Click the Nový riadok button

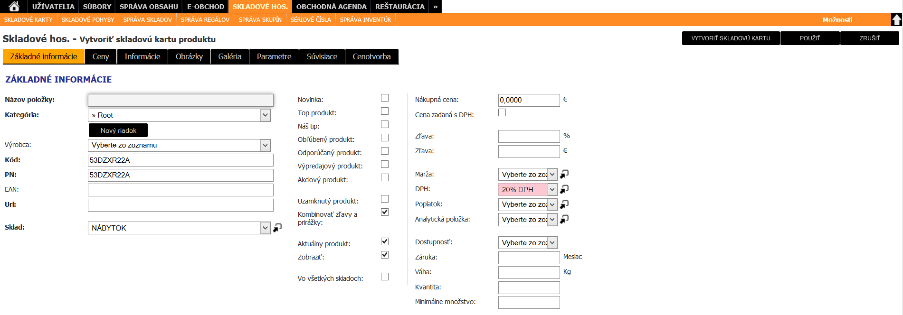[118, 130]
